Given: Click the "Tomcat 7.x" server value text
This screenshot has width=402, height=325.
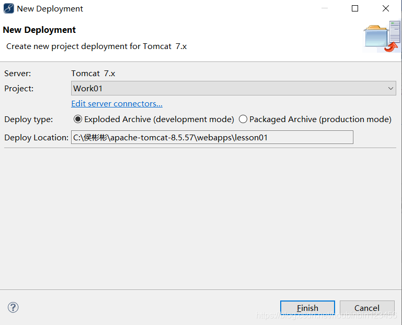Looking at the screenshot, I should [x=93, y=74].
